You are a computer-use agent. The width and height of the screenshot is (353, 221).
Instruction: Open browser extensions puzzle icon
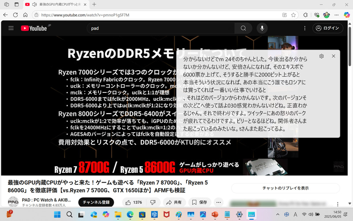(305, 15)
